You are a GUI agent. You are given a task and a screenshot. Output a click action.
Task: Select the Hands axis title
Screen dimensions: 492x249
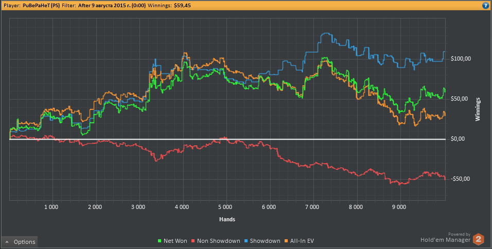coord(227,219)
